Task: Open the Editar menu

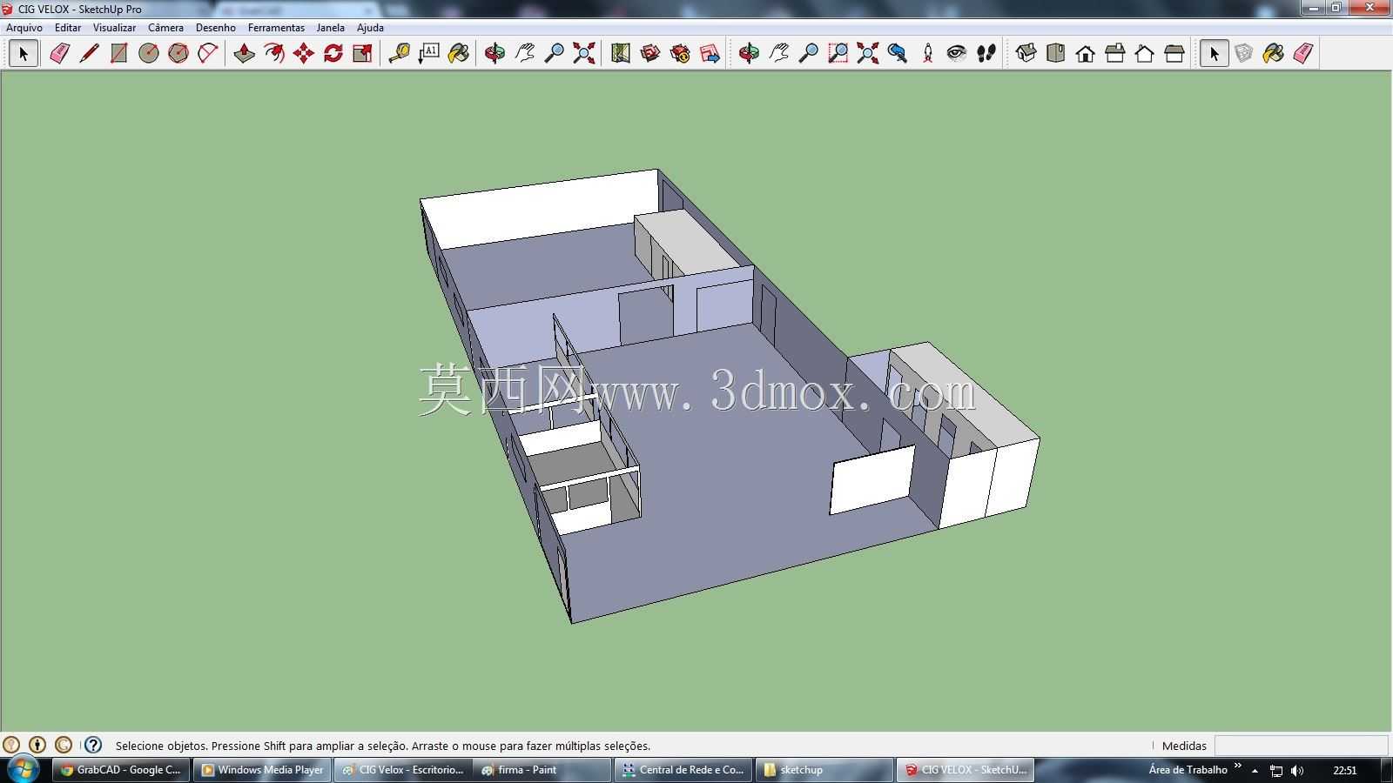Action: tap(68, 28)
